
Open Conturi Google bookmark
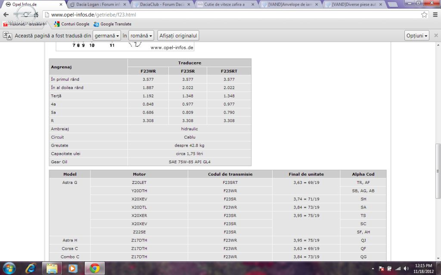pyautogui.click(x=72, y=24)
